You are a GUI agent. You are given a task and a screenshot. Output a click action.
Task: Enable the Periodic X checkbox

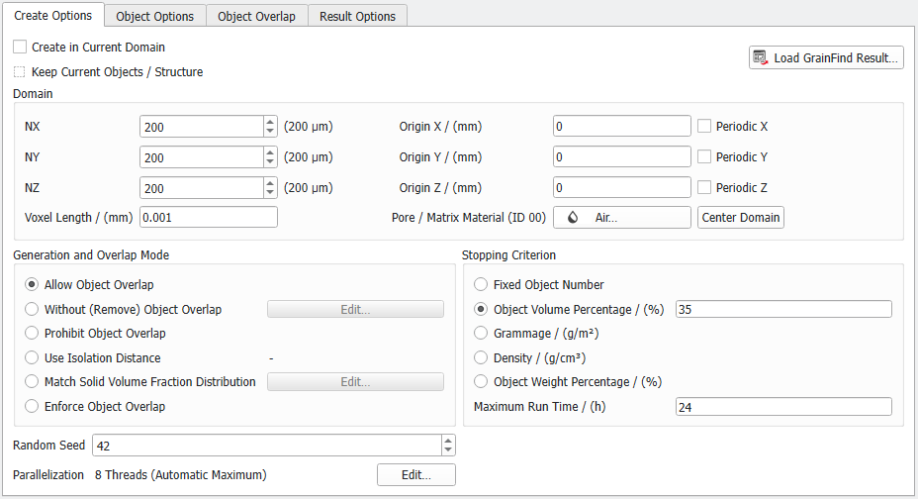[x=704, y=126]
